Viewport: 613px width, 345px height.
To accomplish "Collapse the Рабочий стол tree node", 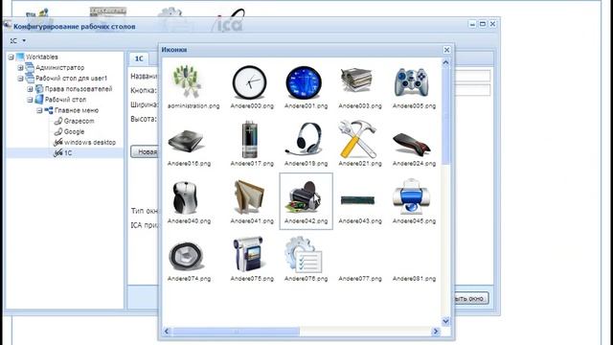I will (30, 100).
